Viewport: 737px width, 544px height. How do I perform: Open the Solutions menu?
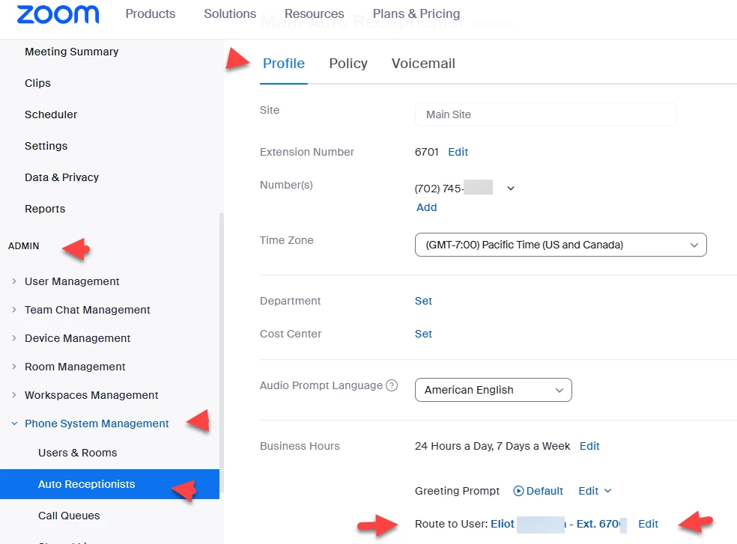(x=230, y=13)
